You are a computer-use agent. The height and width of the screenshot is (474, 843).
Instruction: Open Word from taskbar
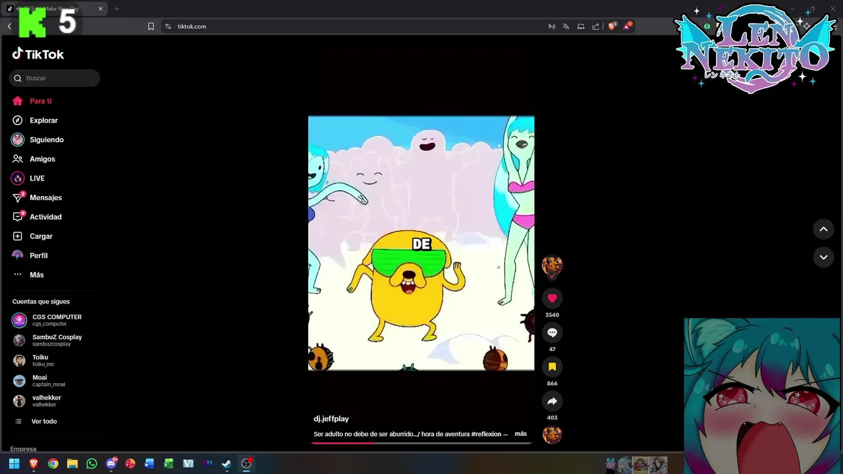click(150, 463)
